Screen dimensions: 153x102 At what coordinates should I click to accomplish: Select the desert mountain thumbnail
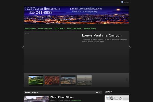pyautogui.click(x=68, y=80)
